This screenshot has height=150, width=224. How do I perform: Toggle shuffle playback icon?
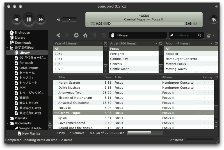click(93, 23)
